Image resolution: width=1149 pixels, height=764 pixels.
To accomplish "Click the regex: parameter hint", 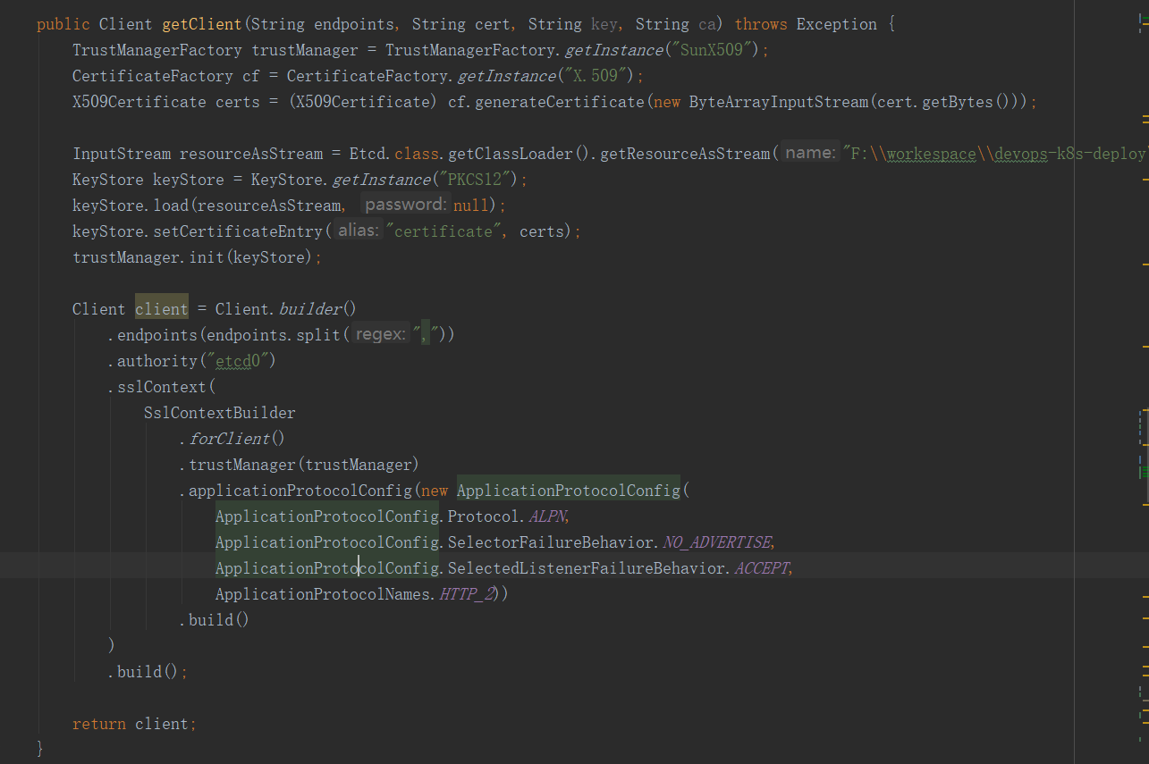I will 380,334.
